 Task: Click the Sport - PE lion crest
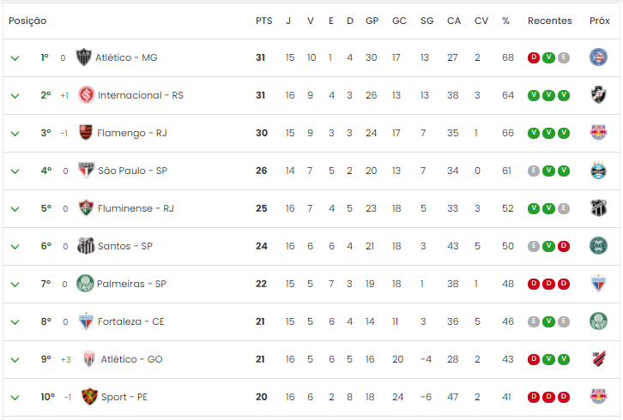[89, 397]
